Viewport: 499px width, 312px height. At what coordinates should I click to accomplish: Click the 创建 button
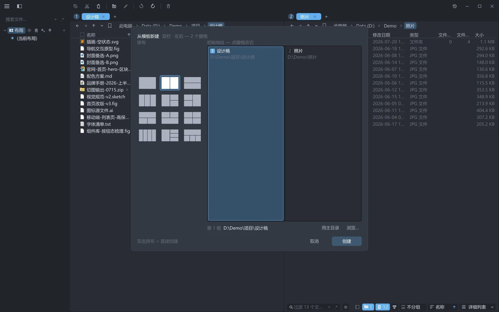click(347, 241)
